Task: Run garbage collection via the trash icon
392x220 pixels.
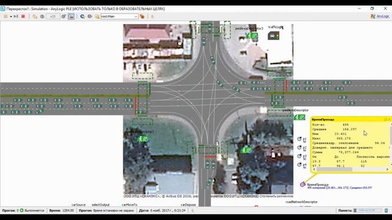Action: pos(386,210)
